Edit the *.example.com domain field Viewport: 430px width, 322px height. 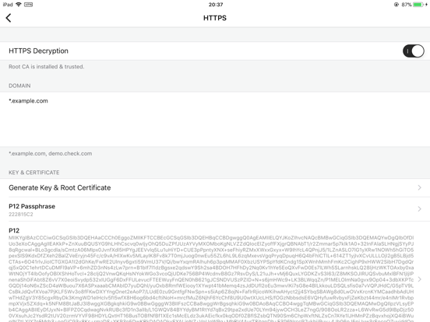[215, 119]
